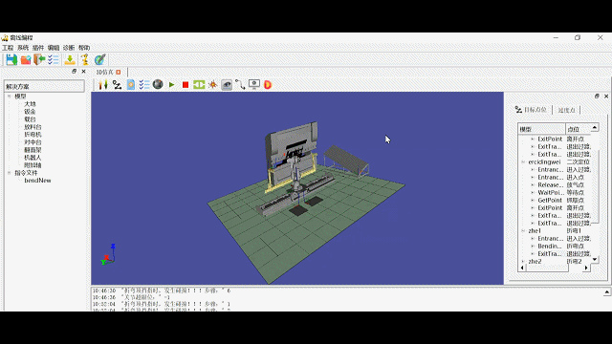612x344 pixels.
Task: Start simulation with the green play button
Action: tap(172, 85)
